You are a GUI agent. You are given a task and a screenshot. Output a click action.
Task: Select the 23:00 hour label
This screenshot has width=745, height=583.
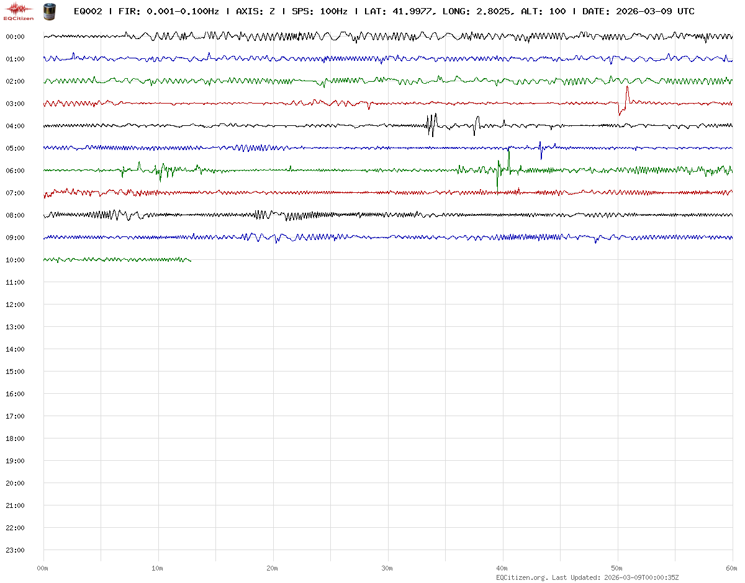(x=15, y=550)
